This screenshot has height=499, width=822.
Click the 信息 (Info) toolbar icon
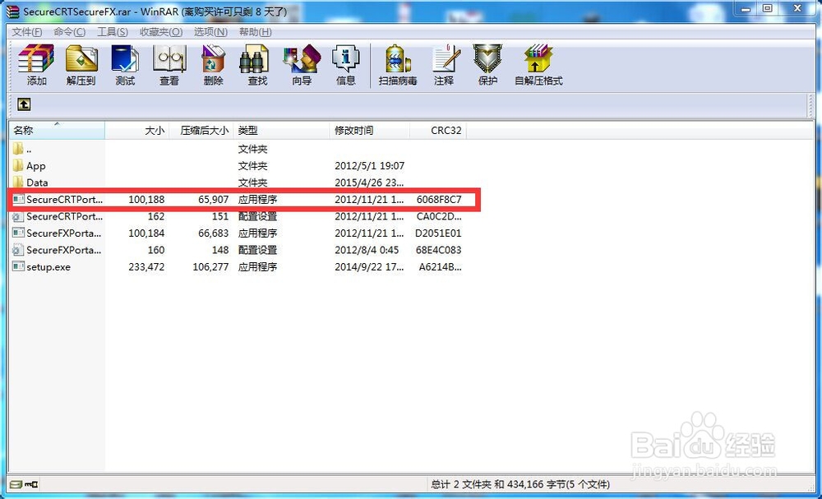pyautogui.click(x=345, y=58)
